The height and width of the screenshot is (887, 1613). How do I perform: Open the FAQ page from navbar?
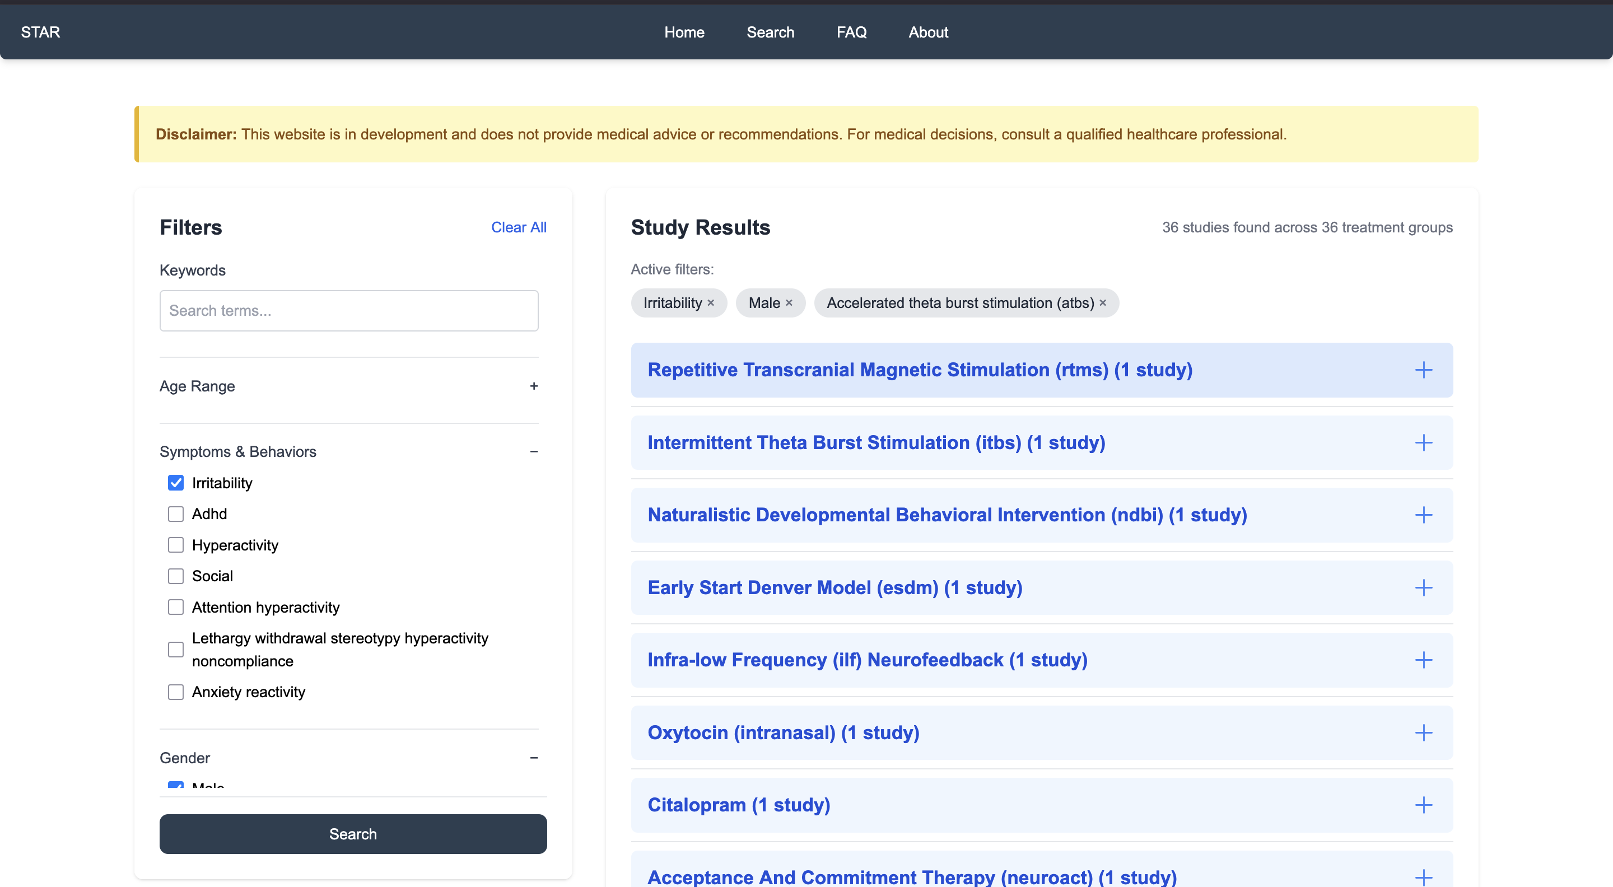[x=851, y=32]
